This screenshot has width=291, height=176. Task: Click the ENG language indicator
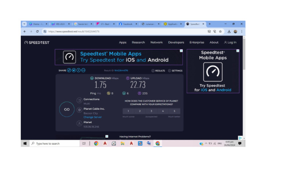[220, 144]
